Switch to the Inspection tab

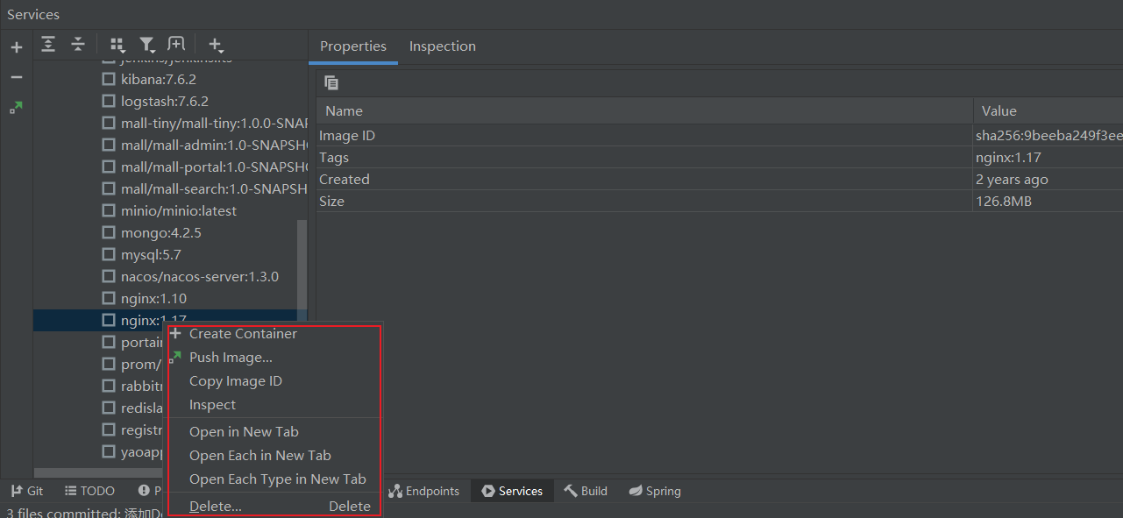pos(443,46)
